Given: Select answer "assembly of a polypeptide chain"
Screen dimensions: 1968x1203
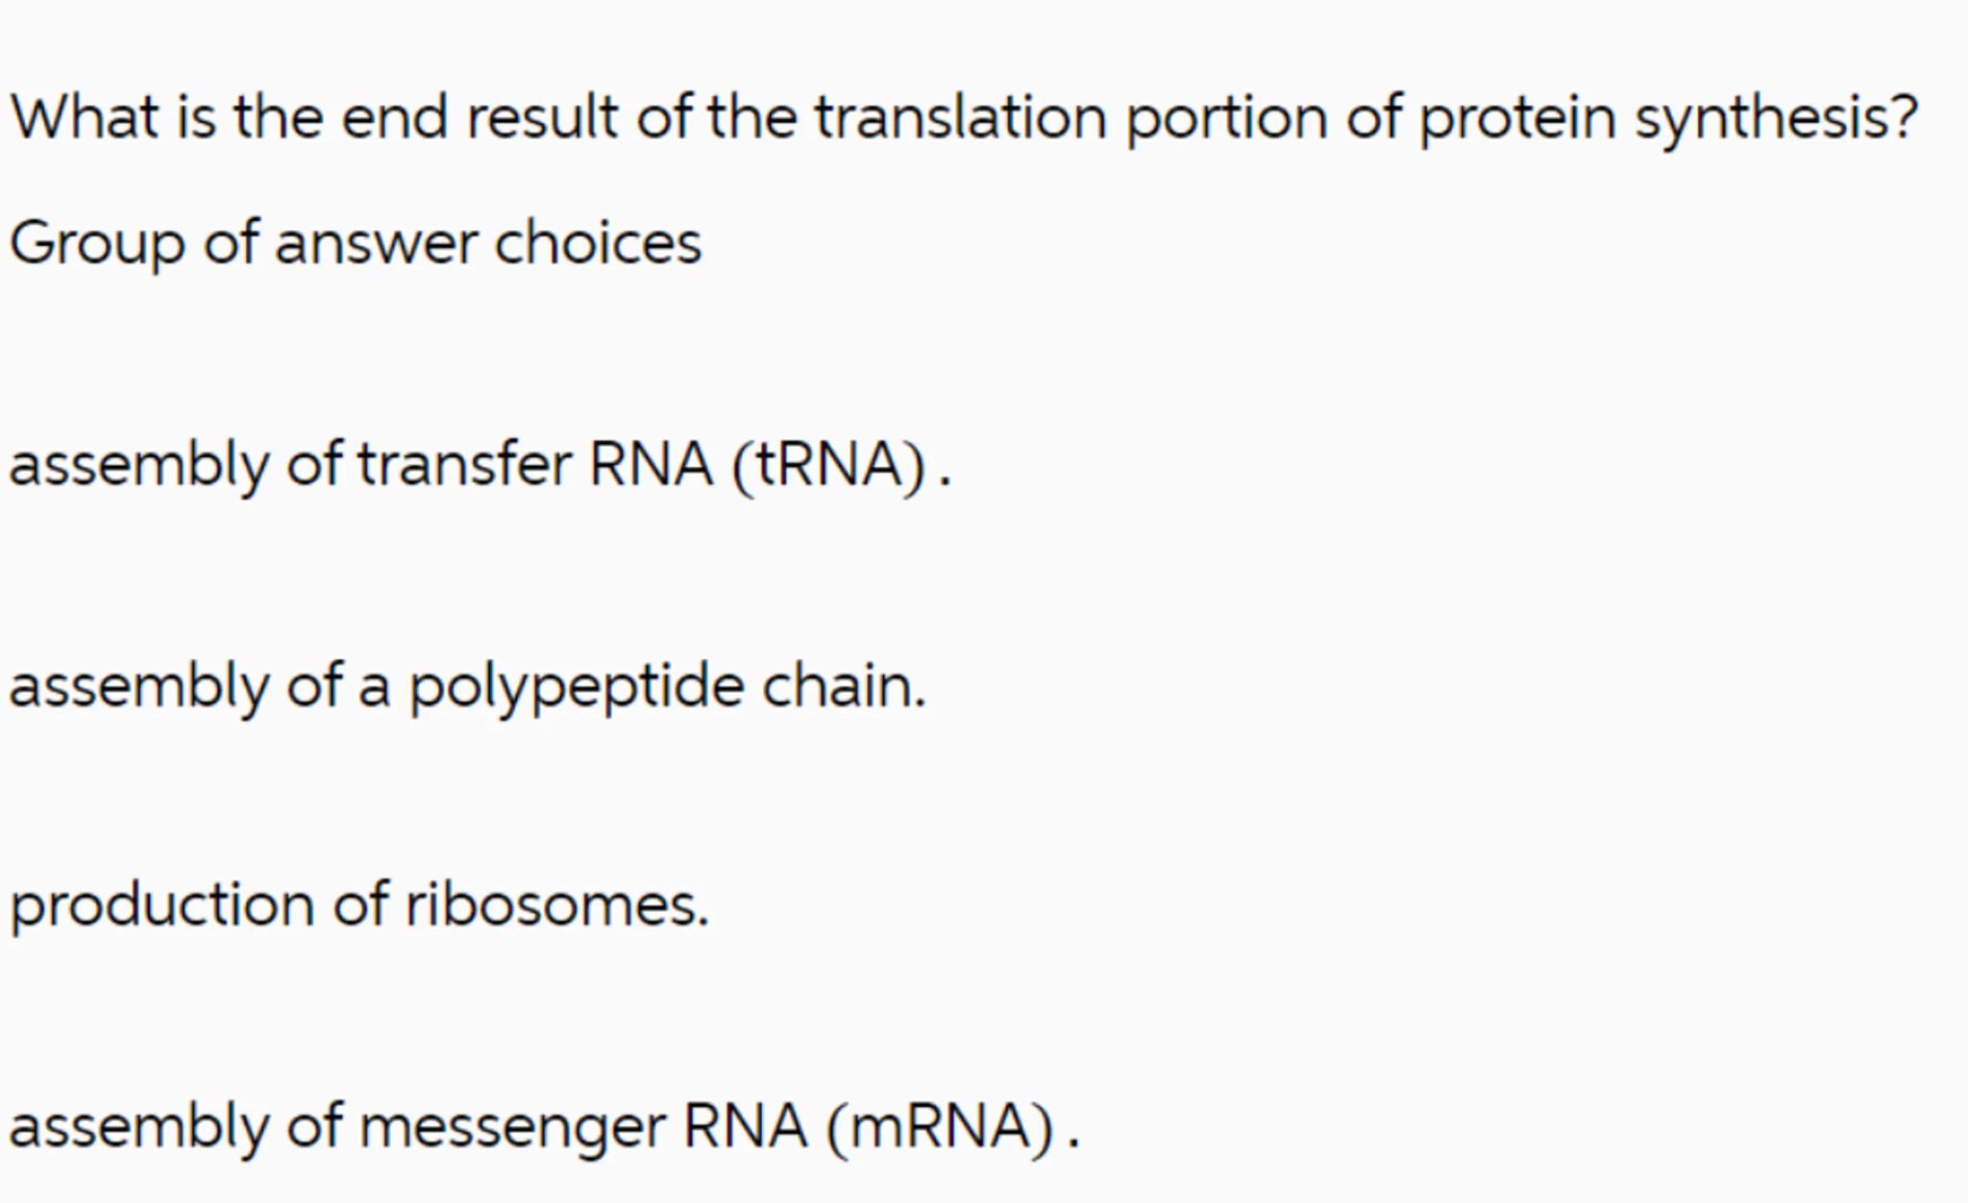Looking at the screenshot, I should [467, 687].
